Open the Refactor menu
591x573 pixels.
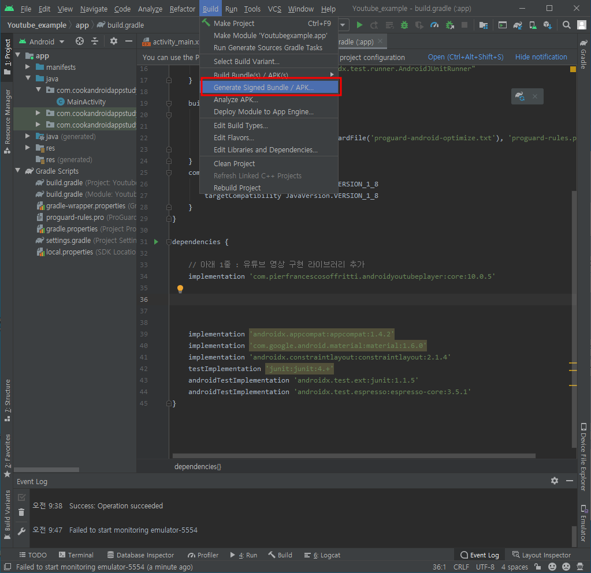(183, 9)
